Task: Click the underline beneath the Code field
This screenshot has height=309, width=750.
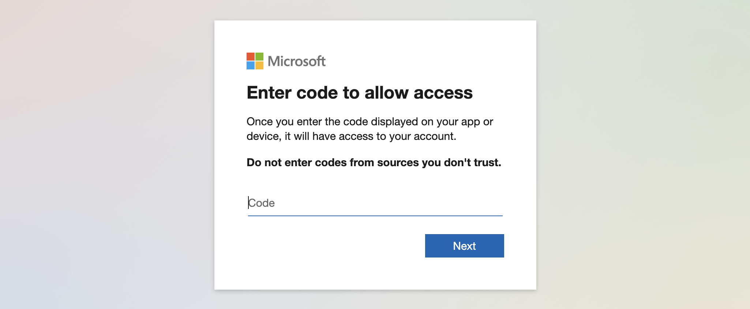Action: (375, 216)
